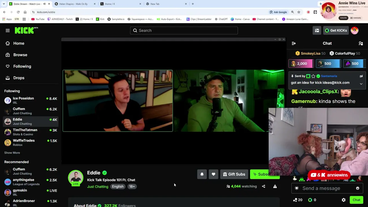Open the browser tab search dropdown
Screen dimensions: 368x207
pyautogui.click(x=3, y=4)
